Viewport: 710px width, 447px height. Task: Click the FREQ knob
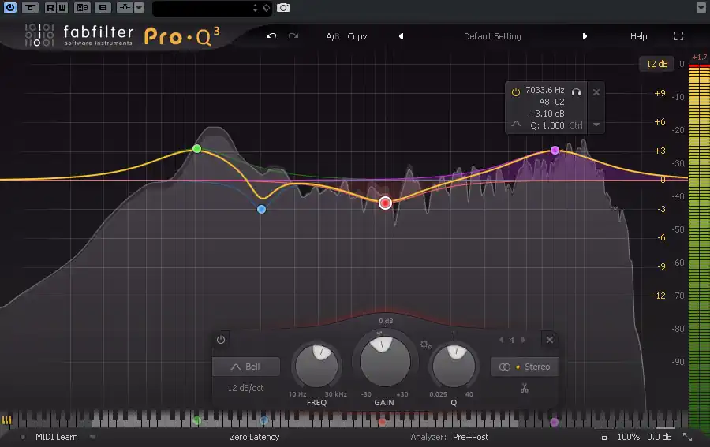pyautogui.click(x=316, y=366)
